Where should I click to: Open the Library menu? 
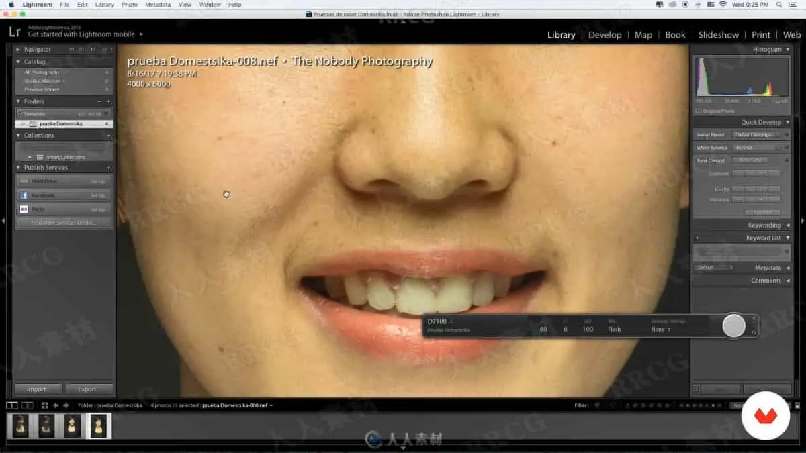click(104, 5)
